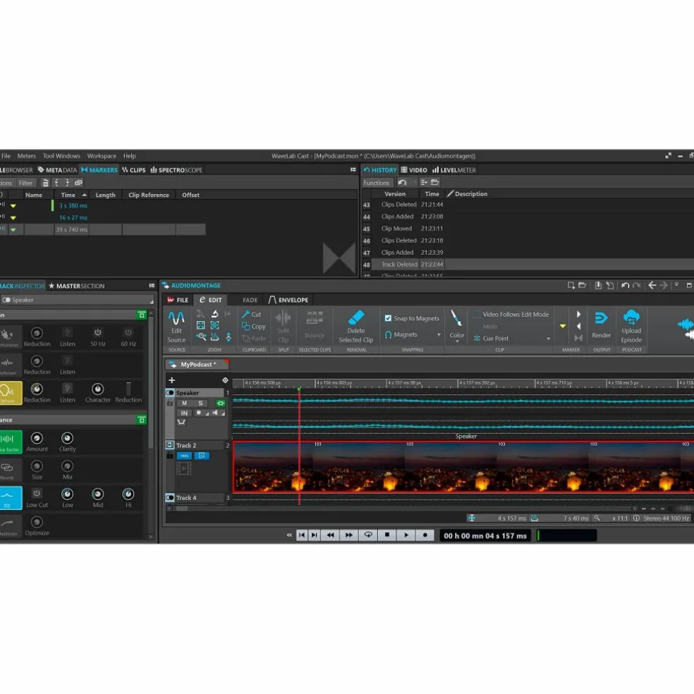694x694 pixels.
Task: Select the MyPodcast montage tab
Action: (x=197, y=364)
